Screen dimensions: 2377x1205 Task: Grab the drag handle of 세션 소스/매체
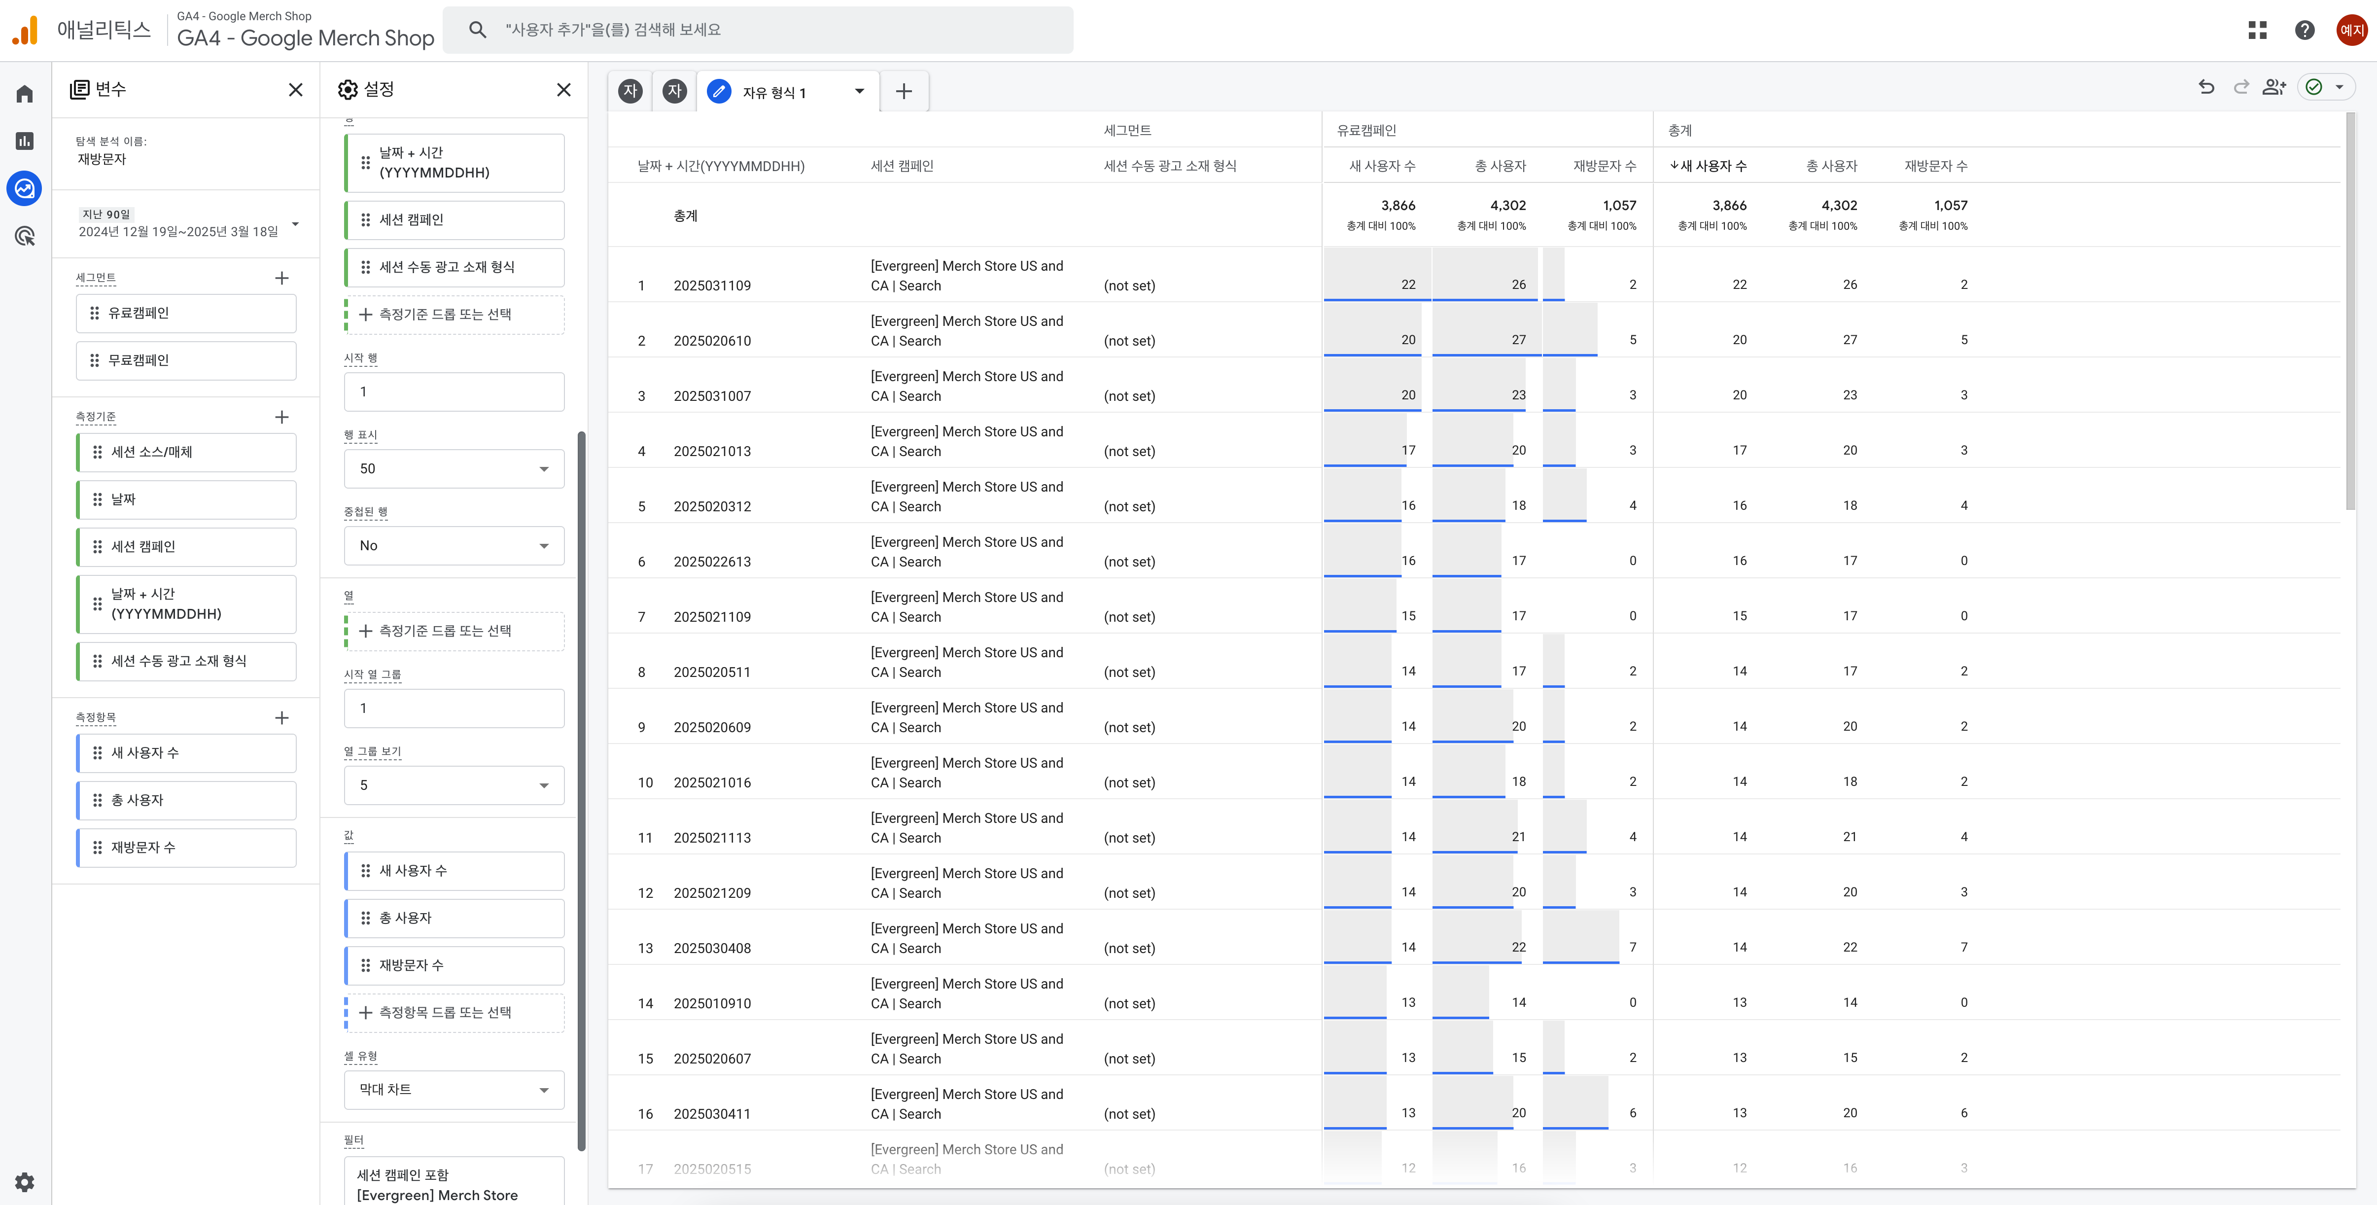(x=97, y=452)
